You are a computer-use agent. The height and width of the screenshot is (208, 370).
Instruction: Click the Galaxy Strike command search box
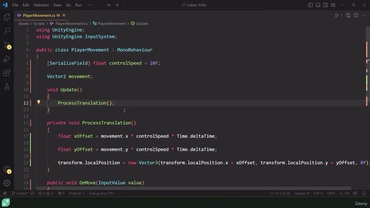click(194, 5)
